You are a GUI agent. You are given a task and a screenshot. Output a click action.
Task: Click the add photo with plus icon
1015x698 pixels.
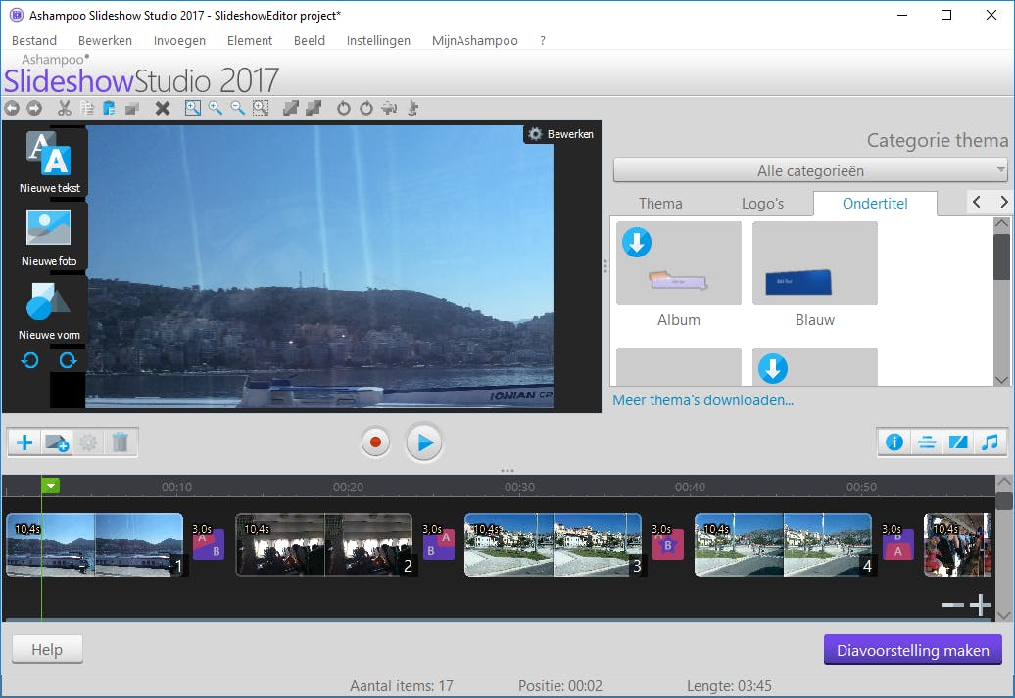coord(56,442)
